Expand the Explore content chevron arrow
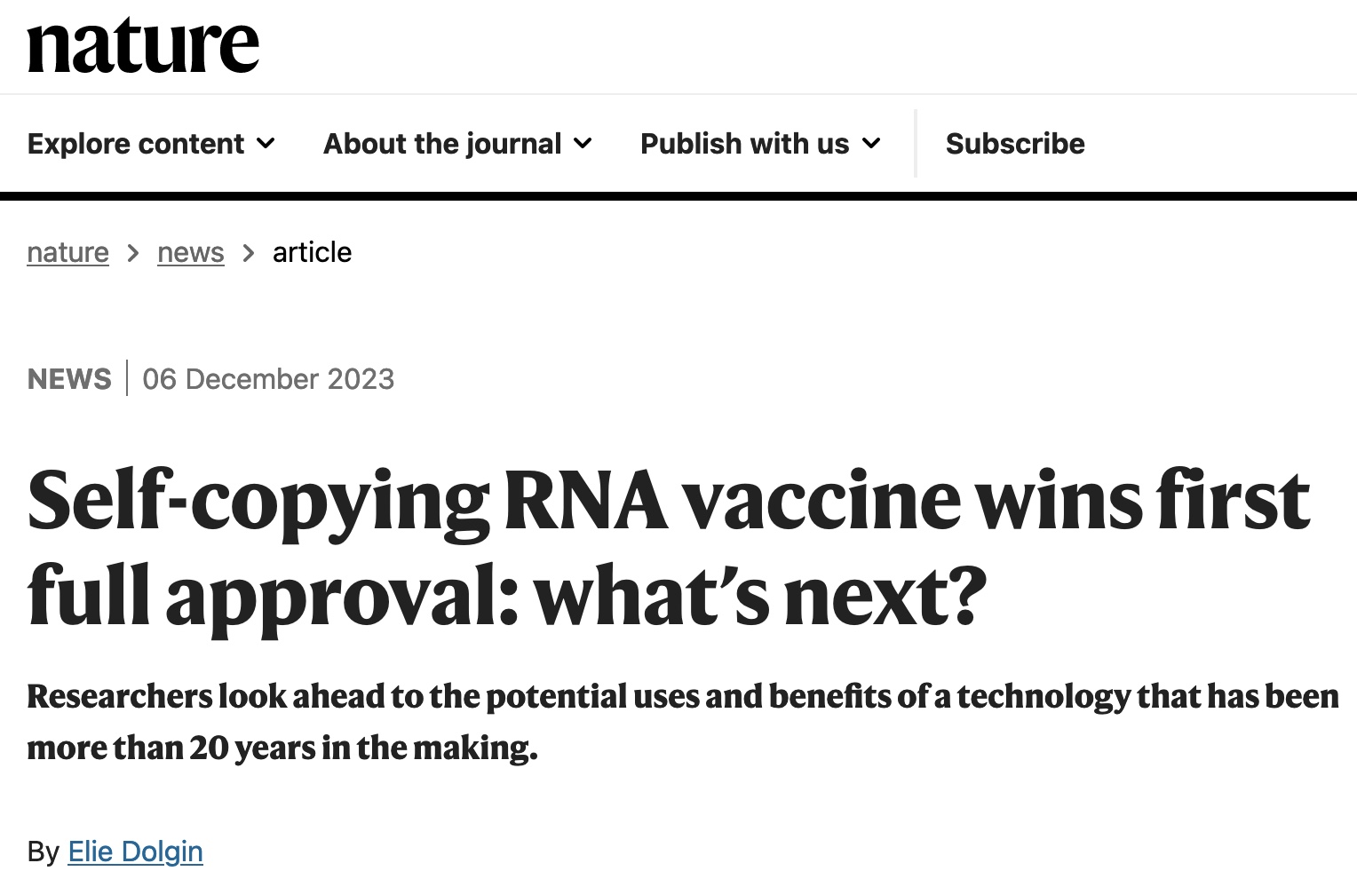 (266, 143)
